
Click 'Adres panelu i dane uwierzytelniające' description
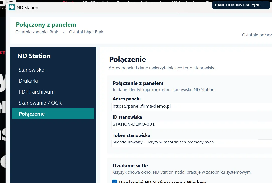[x=162, y=68]
